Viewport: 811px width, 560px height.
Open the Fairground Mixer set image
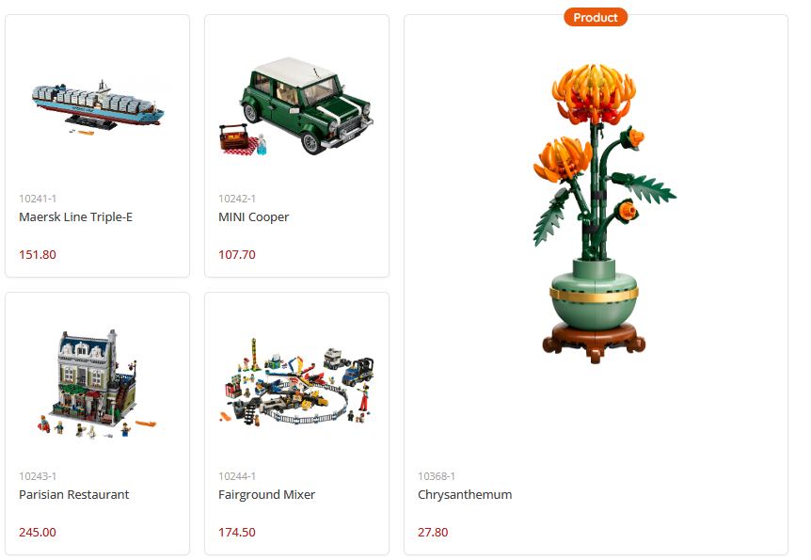coord(296,381)
